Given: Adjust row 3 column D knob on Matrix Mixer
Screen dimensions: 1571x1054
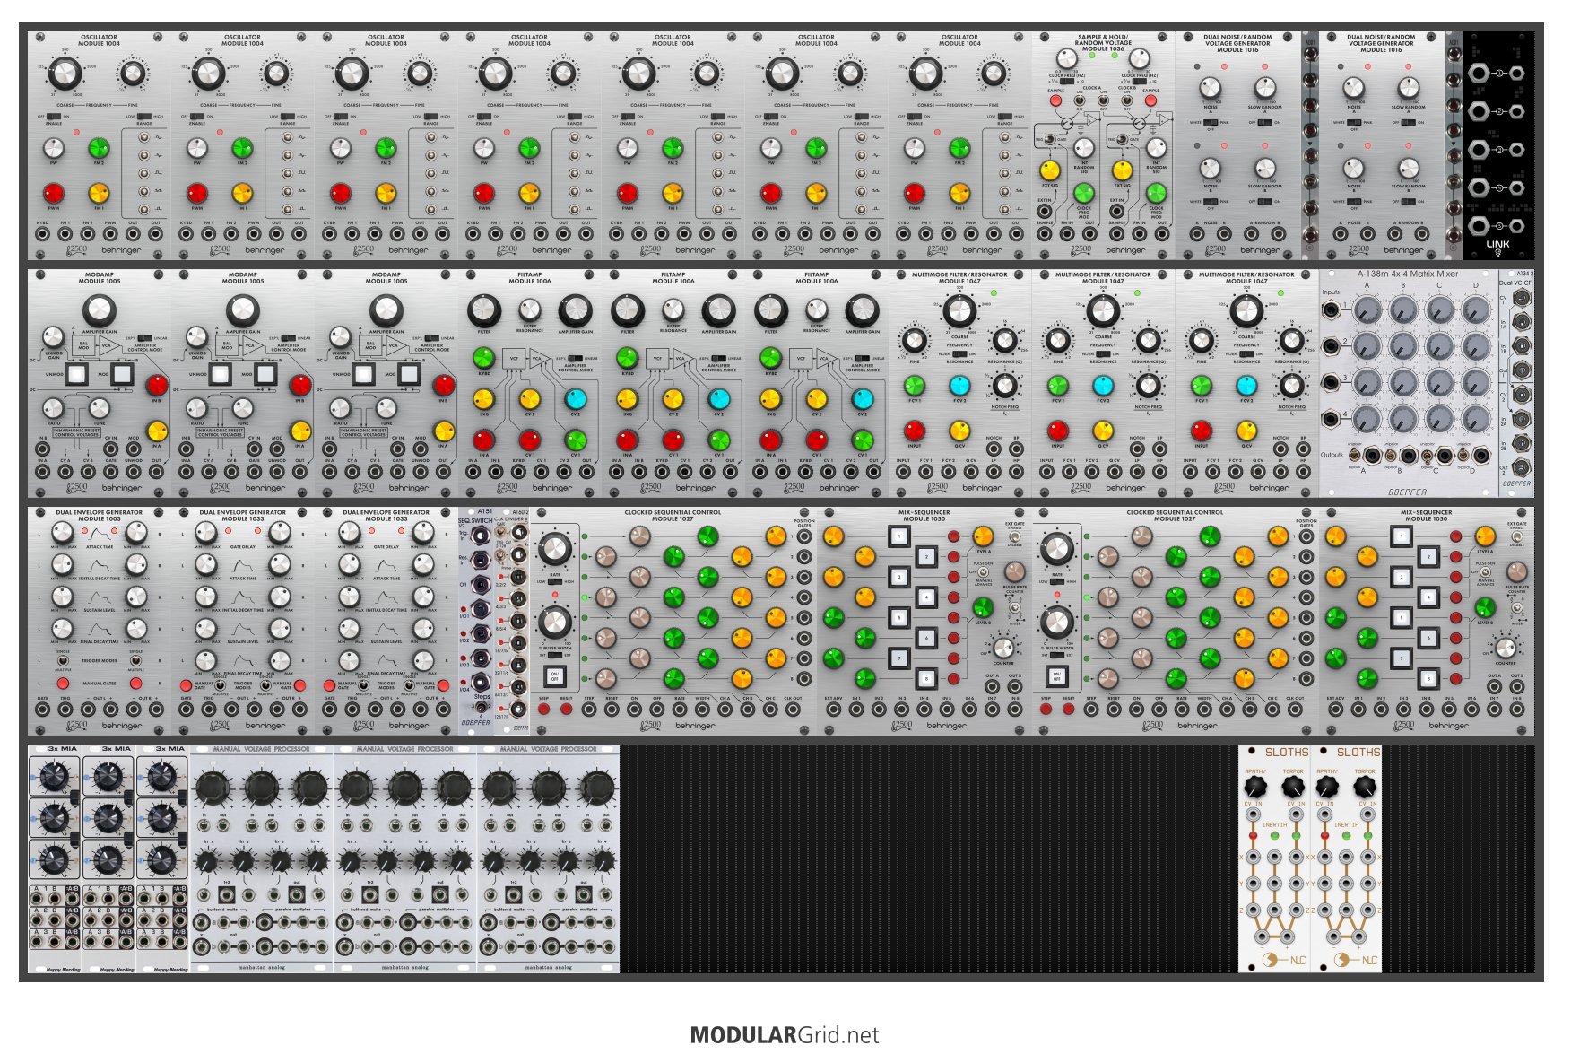Looking at the screenshot, I should pyautogui.click(x=1475, y=383).
